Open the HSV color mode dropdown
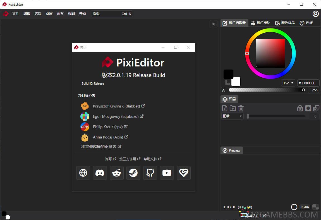This screenshot has width=321, height=220. point(288,83)
